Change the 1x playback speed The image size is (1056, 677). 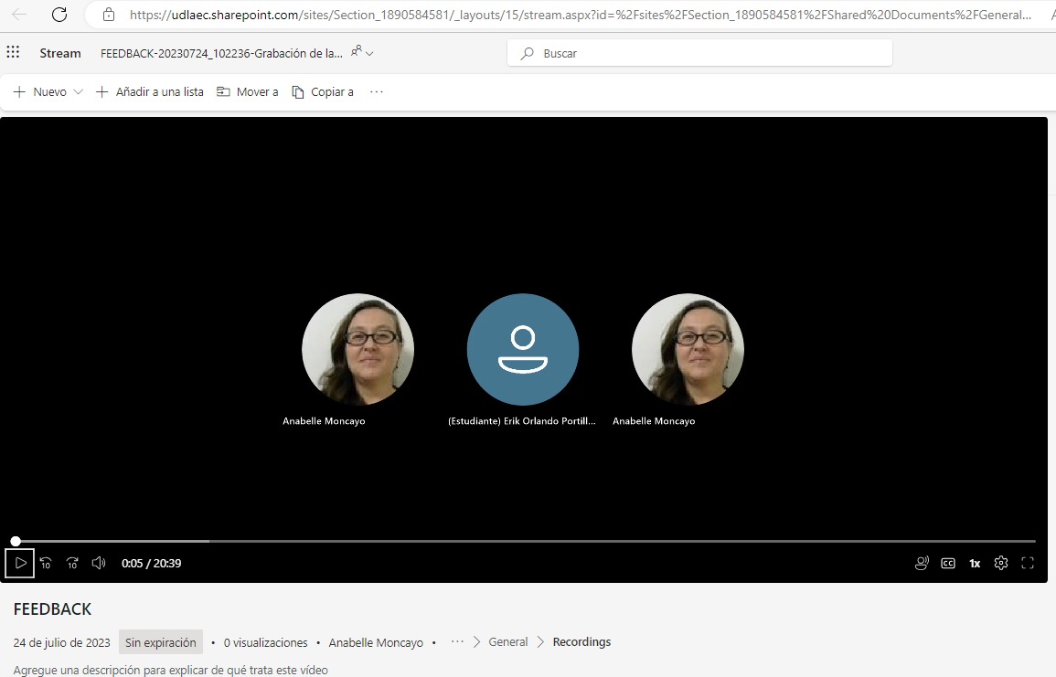(x=975, y=563)
